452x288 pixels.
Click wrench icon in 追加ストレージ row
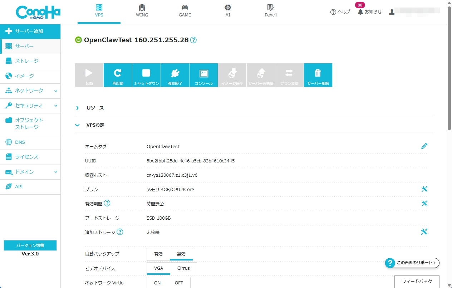tap(424, 232)
